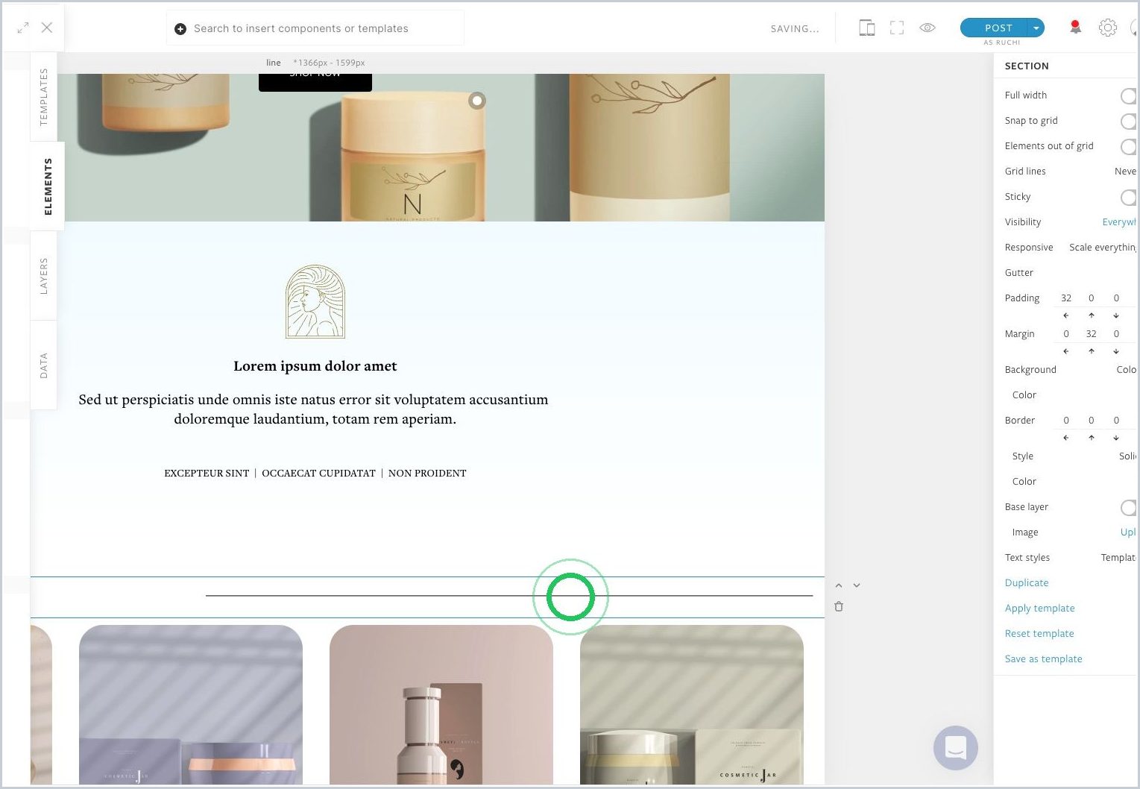The image size is (1140, 789).
Task: Delete section using the trash icon
Action: pyautogui.click(x=839, y=606)
